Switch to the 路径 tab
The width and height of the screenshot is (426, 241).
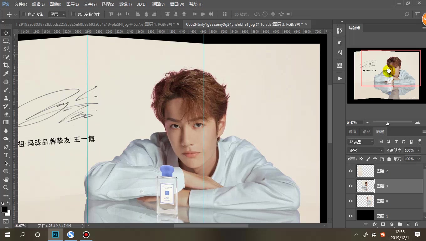click(x=366, y=131)
